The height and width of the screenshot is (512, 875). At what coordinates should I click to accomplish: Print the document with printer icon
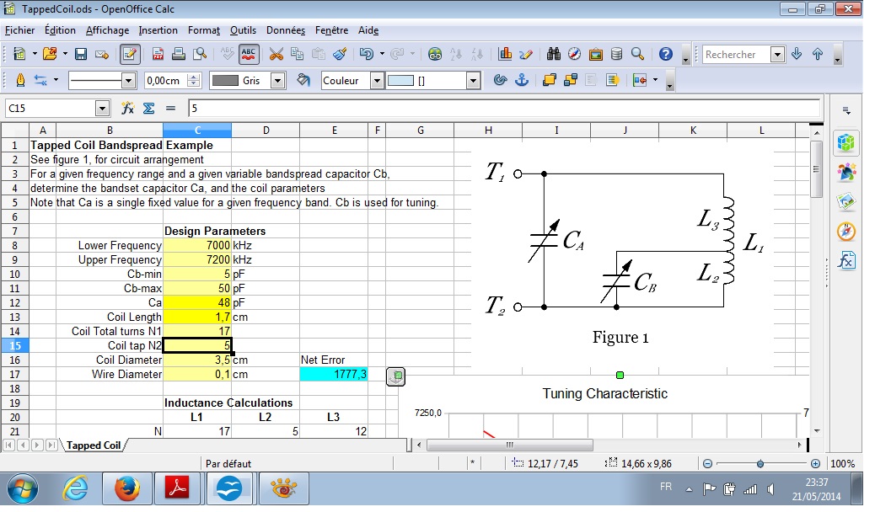pyautogui.click(x=179, y=54)
